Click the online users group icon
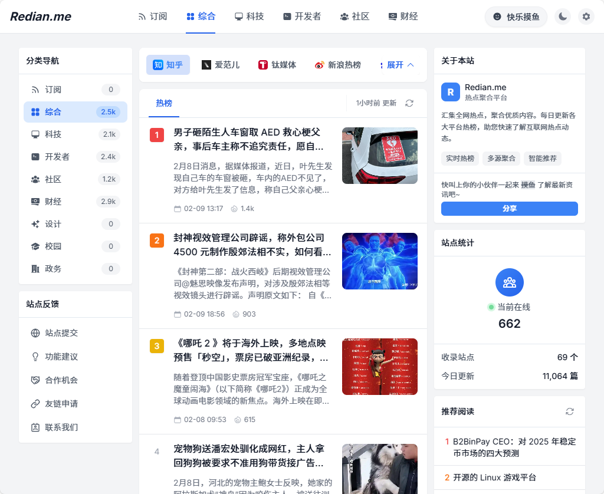Image resolution: width=604 pixels, height=494 pixels. click(x=509, y=282)
